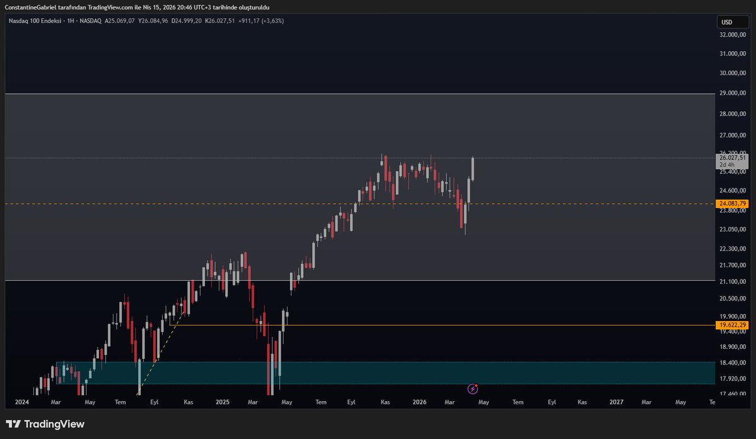The height and width of the screenshot is (439, 756).
Task: Click the 21.100,00 price scale value
Action: 733,282
